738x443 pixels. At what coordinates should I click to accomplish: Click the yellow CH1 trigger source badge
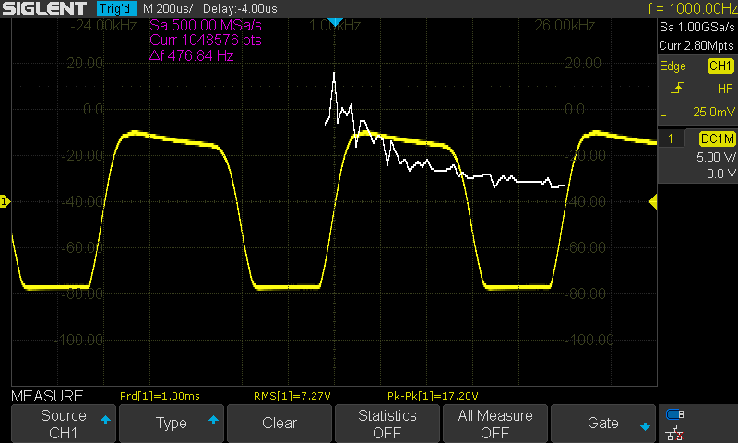(720, 66)
